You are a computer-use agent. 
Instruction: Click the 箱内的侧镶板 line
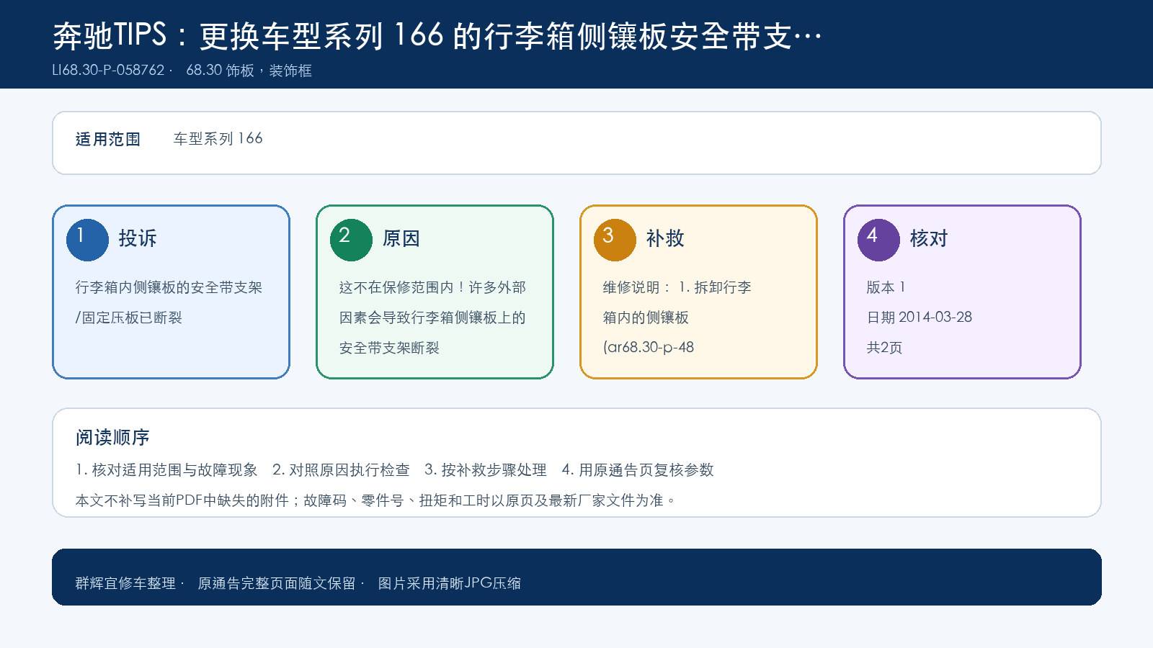point(646,318)
